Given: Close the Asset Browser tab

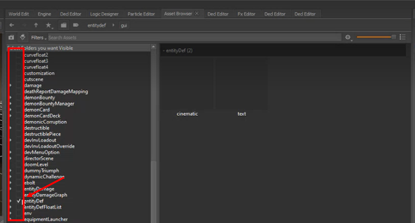Looking at the screenshot, I should [197, 13].
